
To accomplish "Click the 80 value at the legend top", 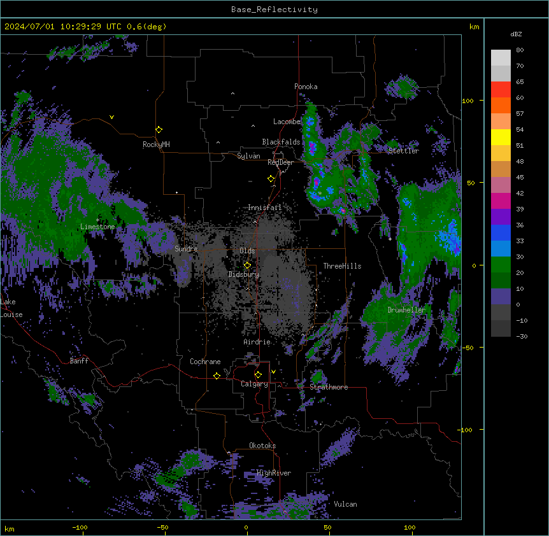I will coord(520,50).
